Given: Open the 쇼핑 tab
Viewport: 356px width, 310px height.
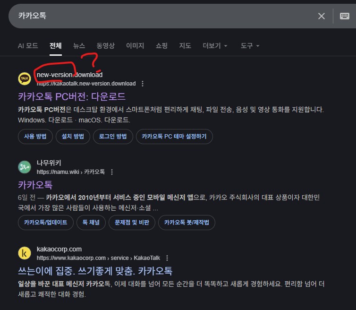Looking at the screenshot, I should [x=161, y=46].
